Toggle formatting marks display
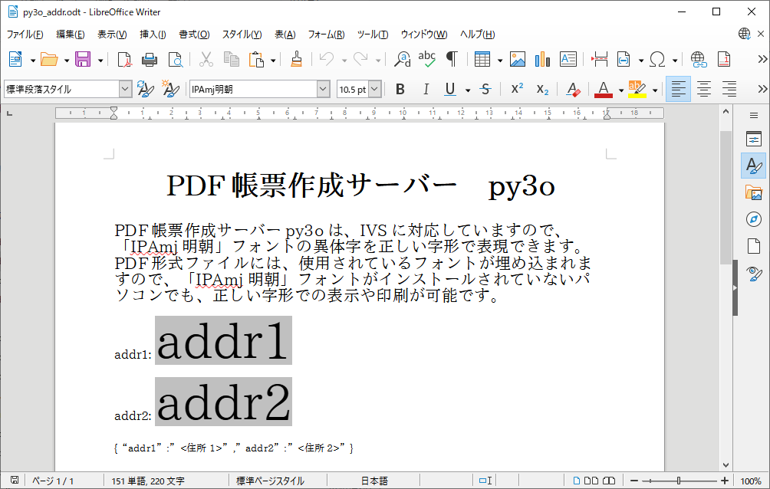The height and width of the screenshot is (489, 770). [452, 60]
